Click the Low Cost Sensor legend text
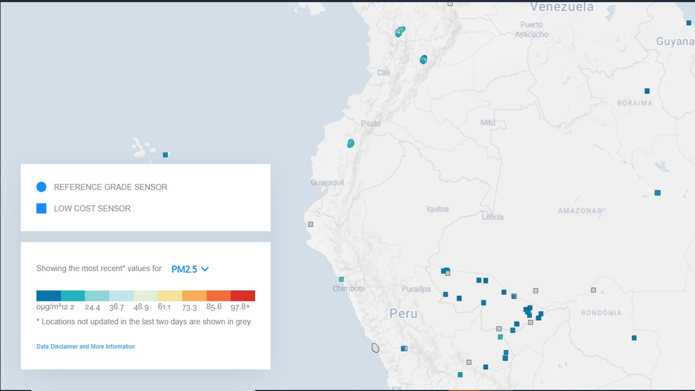Viewport: 695px width, 391px height. coord(92,209)
